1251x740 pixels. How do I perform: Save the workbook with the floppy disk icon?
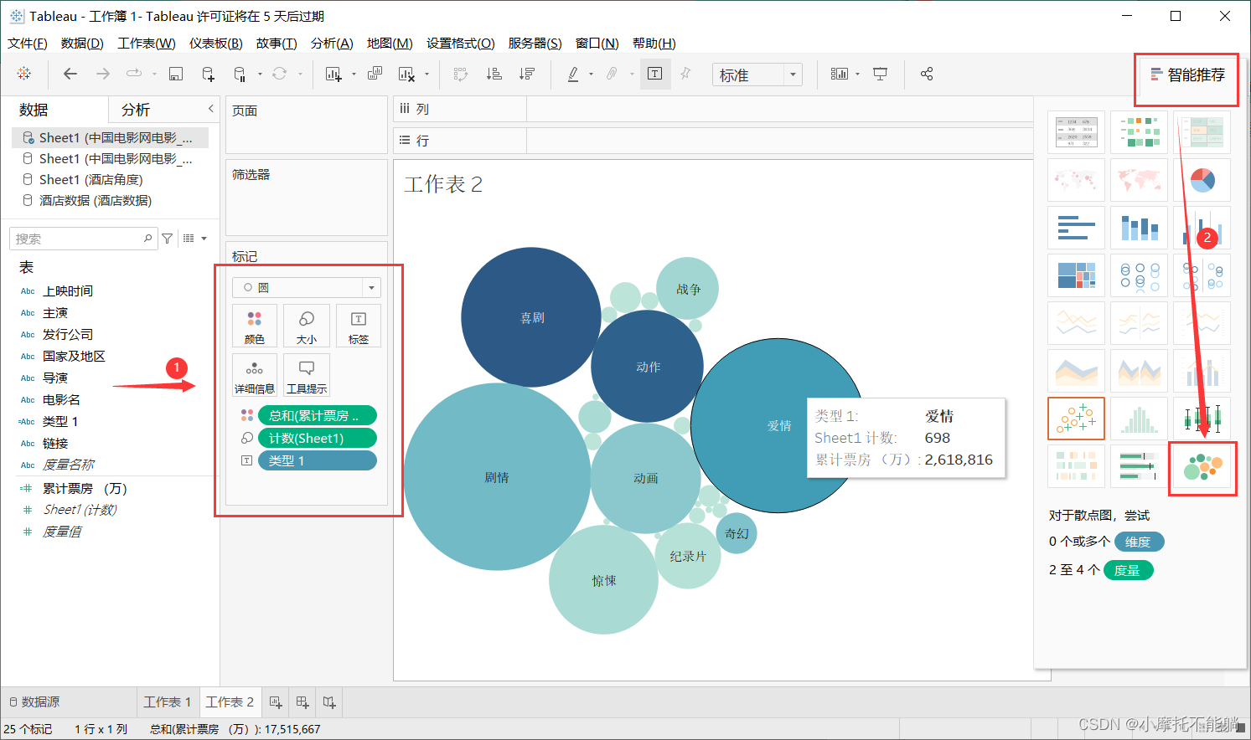pos(176,74)
